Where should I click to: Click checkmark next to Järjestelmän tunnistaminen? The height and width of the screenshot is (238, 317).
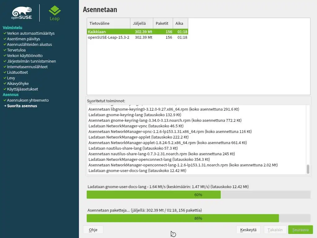[x=5, y=61]
